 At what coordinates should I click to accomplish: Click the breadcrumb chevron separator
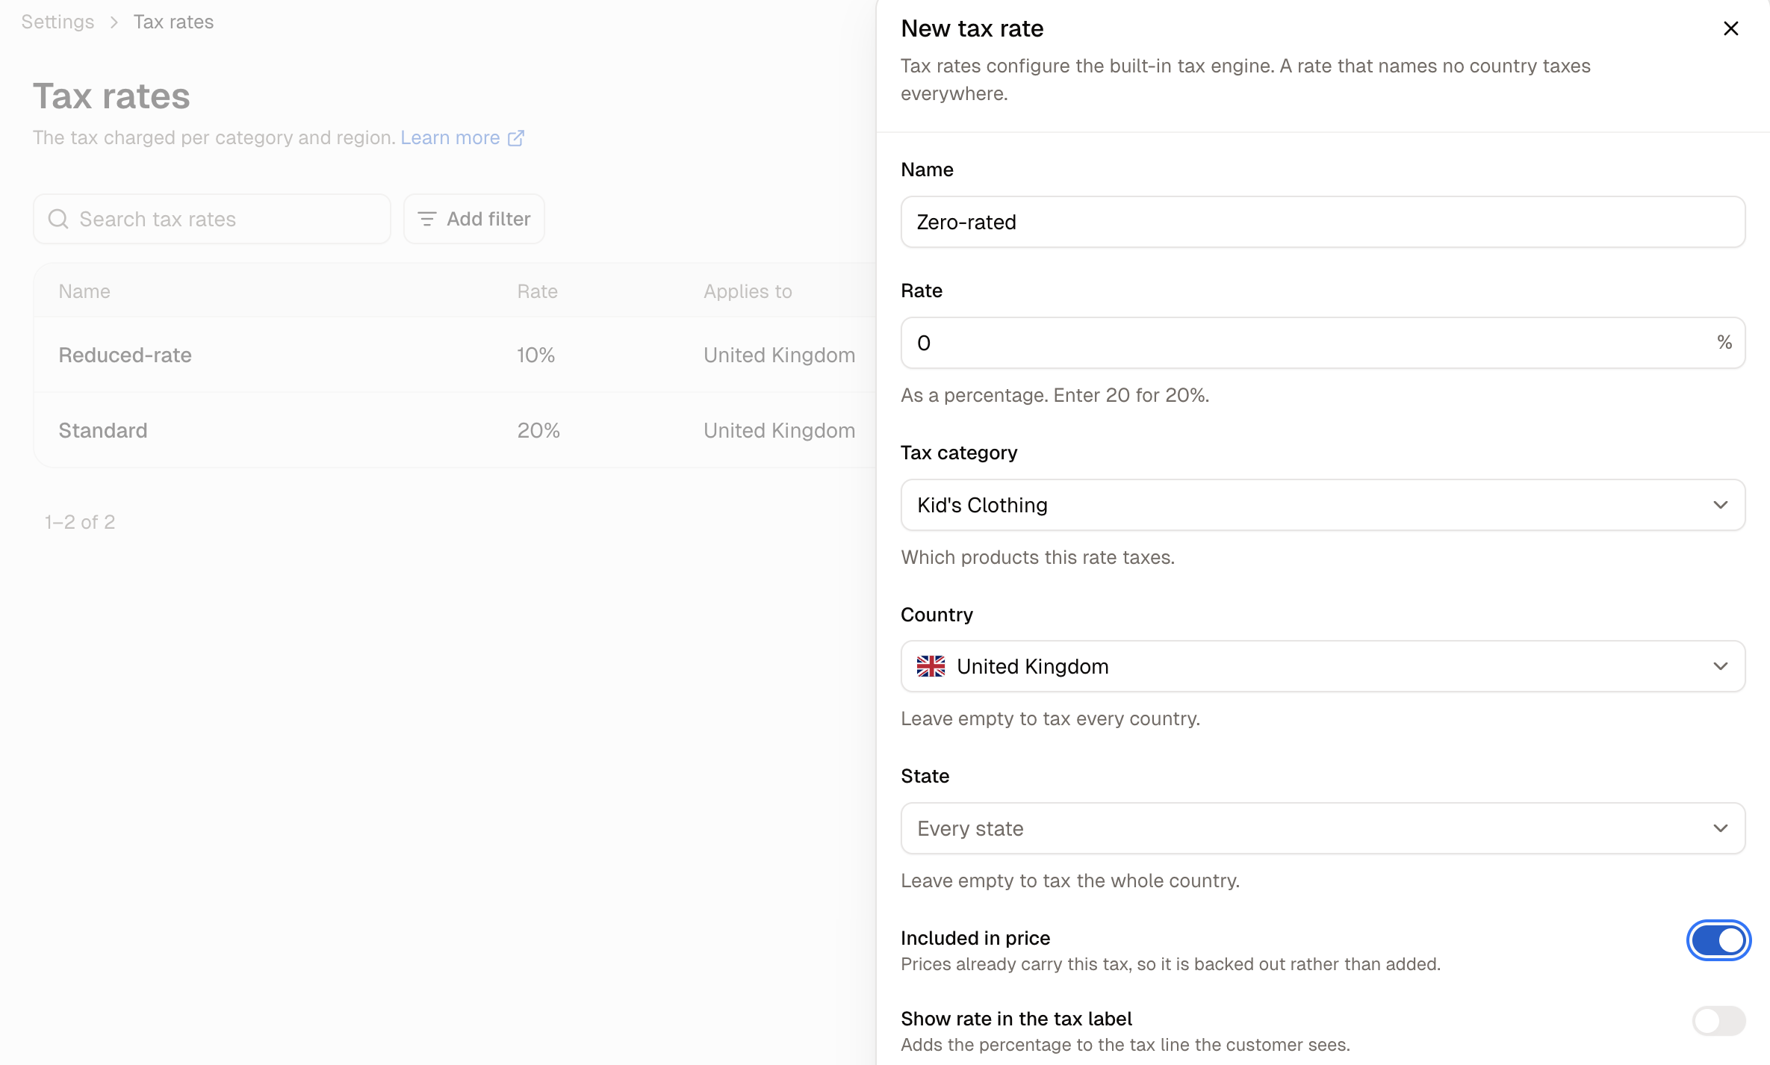114,22
